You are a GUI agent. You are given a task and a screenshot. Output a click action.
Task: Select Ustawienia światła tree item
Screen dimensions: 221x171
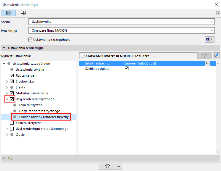point(30,70)
